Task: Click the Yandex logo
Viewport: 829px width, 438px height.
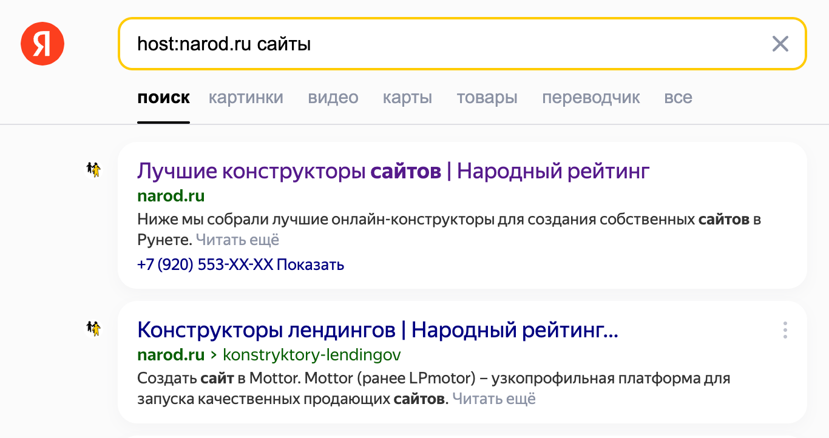Action: point(42,43)
